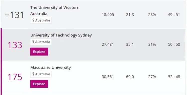
Task: Click the 28% international students value
Action: tap(152, 15)
